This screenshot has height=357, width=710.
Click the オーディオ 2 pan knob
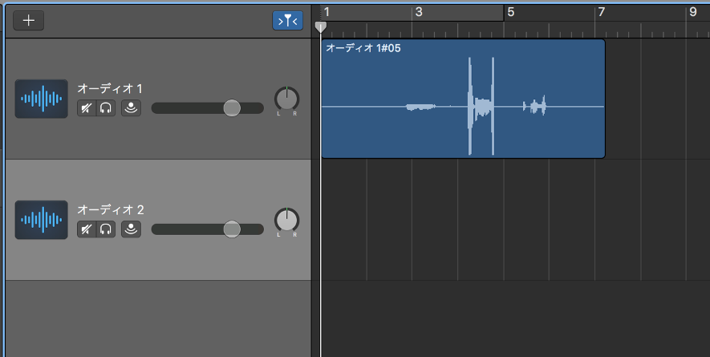coord(286,220)
